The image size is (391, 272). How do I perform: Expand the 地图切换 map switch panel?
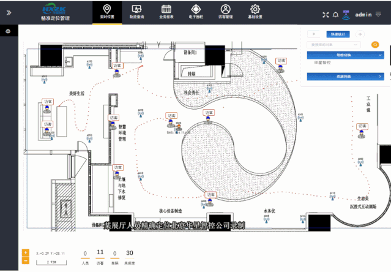346,55
